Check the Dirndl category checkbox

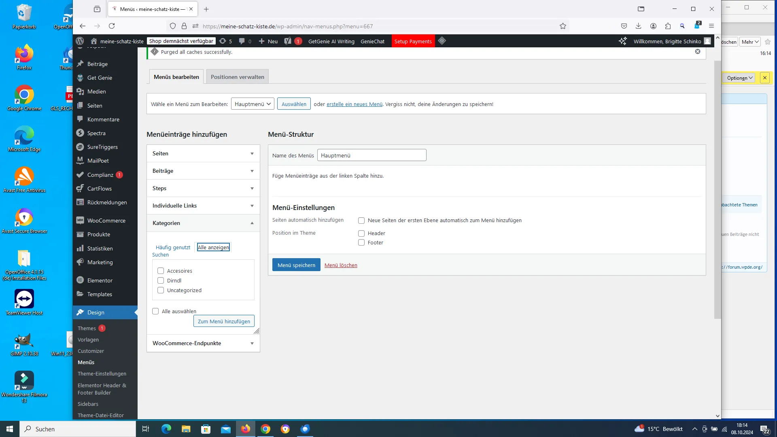(161, 280)
